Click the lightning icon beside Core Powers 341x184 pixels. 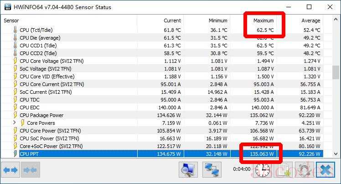pyautogui.click(x=23, y=123)
